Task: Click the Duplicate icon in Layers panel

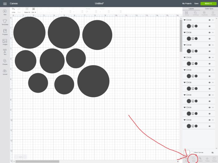Action: click(x=204, y=13)
